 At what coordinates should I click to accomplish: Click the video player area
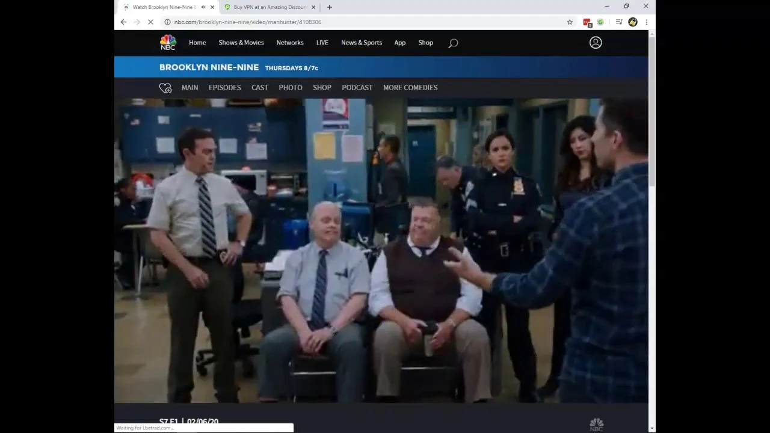[381, 251]
